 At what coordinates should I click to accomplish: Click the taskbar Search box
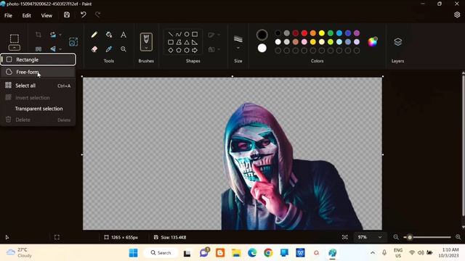tap(161, 253)
